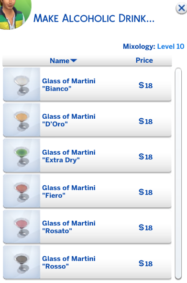Select the dark Martini Rosso glass icon
The height and width of the screenshot is (283, 187).
click(x=22, y=262)
